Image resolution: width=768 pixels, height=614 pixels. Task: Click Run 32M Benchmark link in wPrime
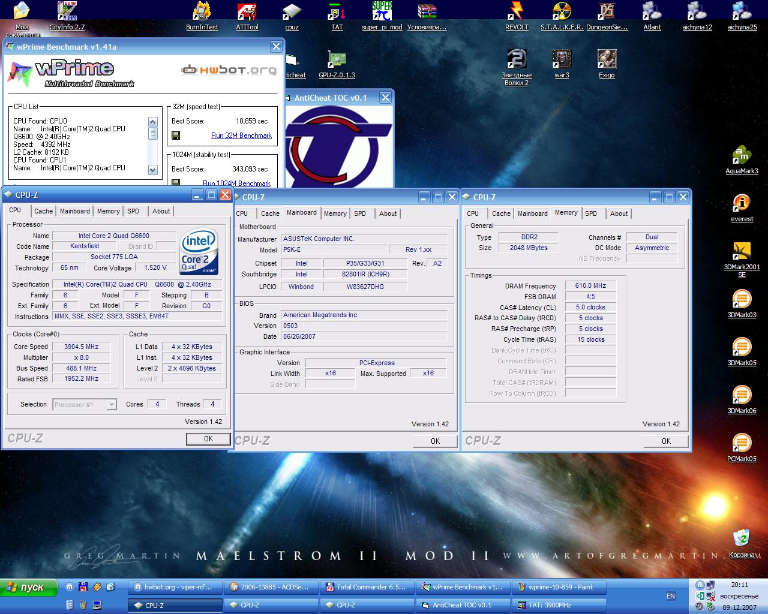click(241, 136)
